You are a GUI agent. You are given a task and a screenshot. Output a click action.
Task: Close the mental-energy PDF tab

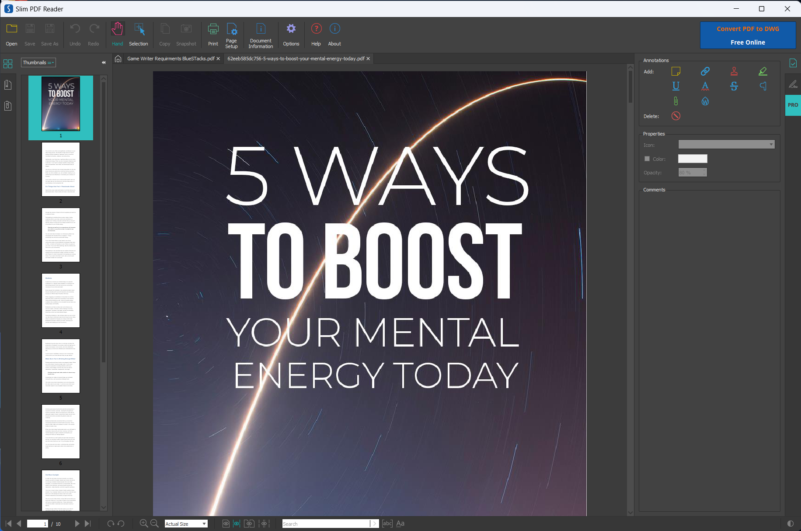(x=368, y=59)
